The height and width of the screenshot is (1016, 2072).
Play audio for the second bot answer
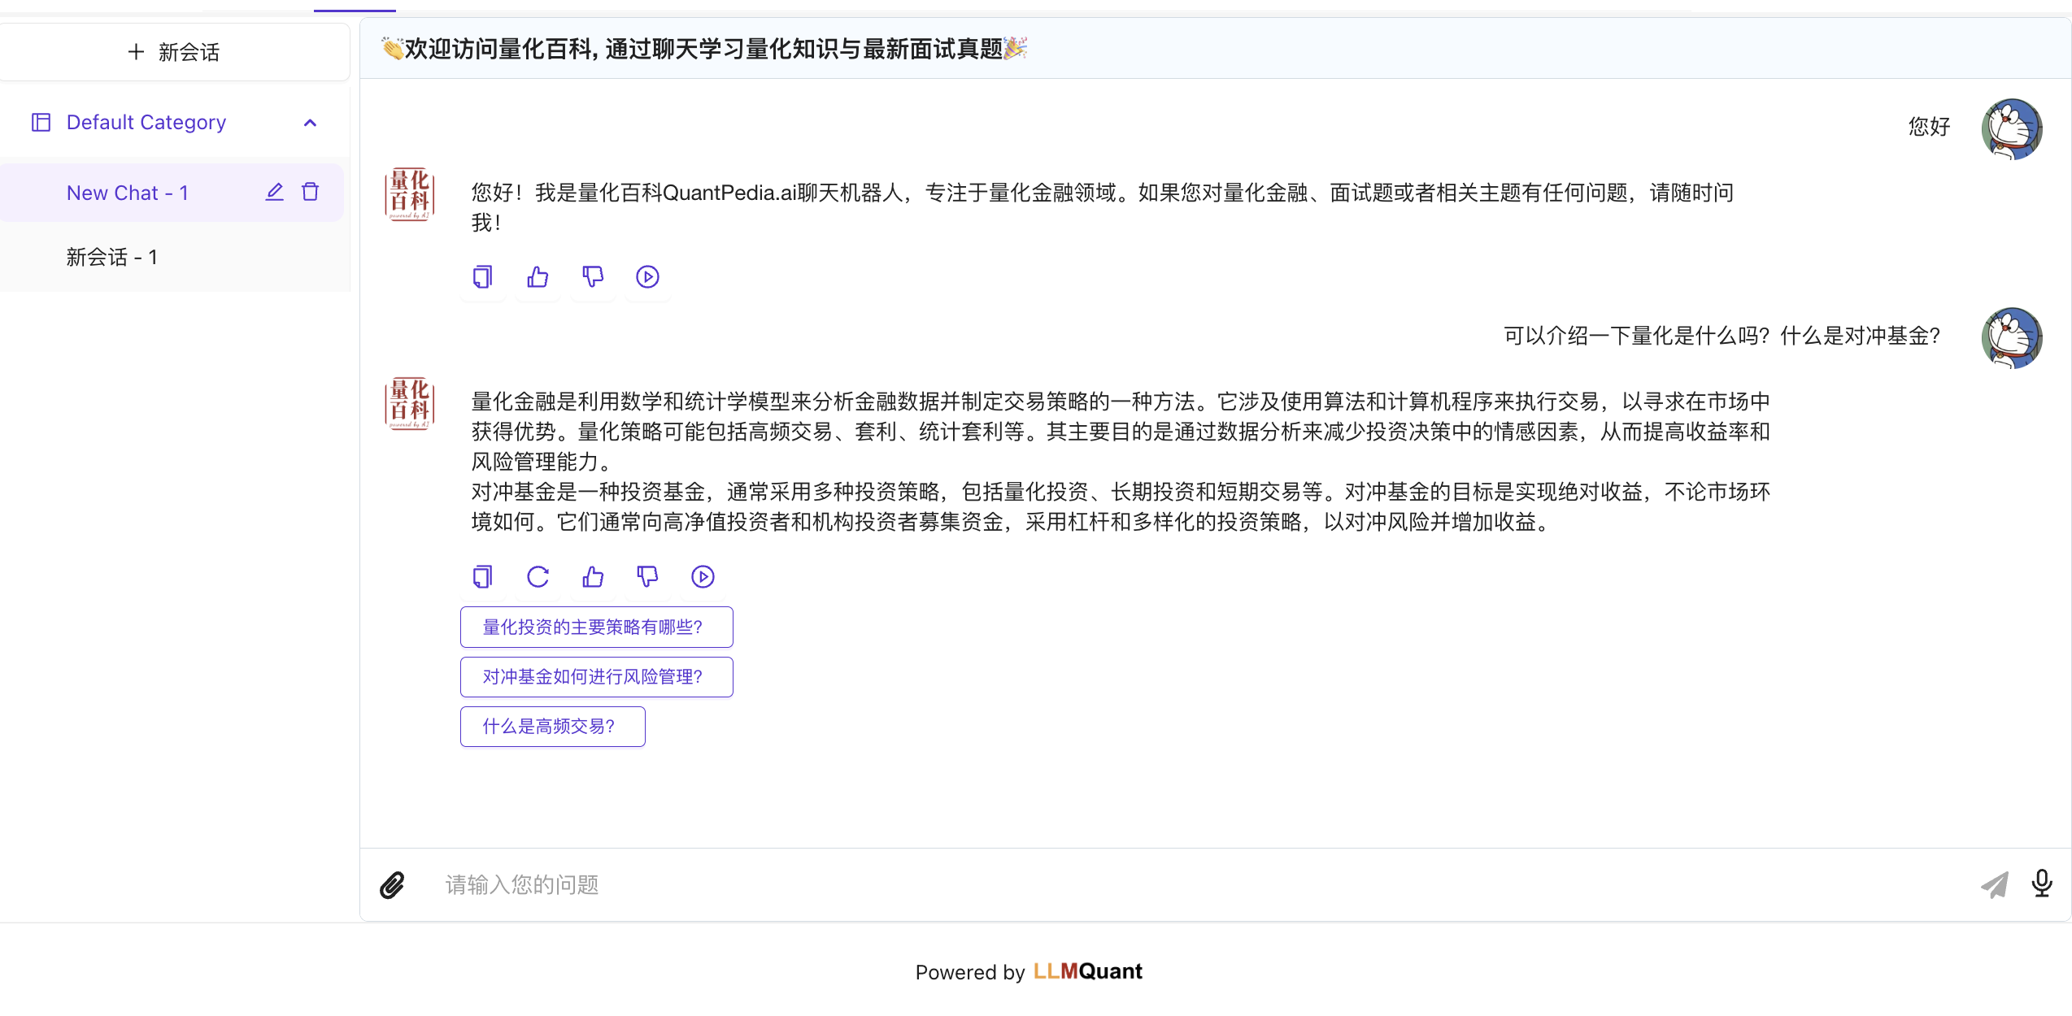703,577
